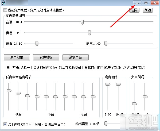This screenshot has width=160, height=131.
Task: Click the ninth equalizer slider above 高音
Action: [84, 97]
